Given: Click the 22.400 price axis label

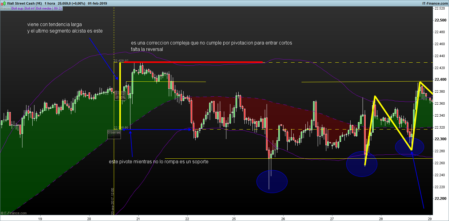Looking at the screenshot, I should tap(440, 79).
